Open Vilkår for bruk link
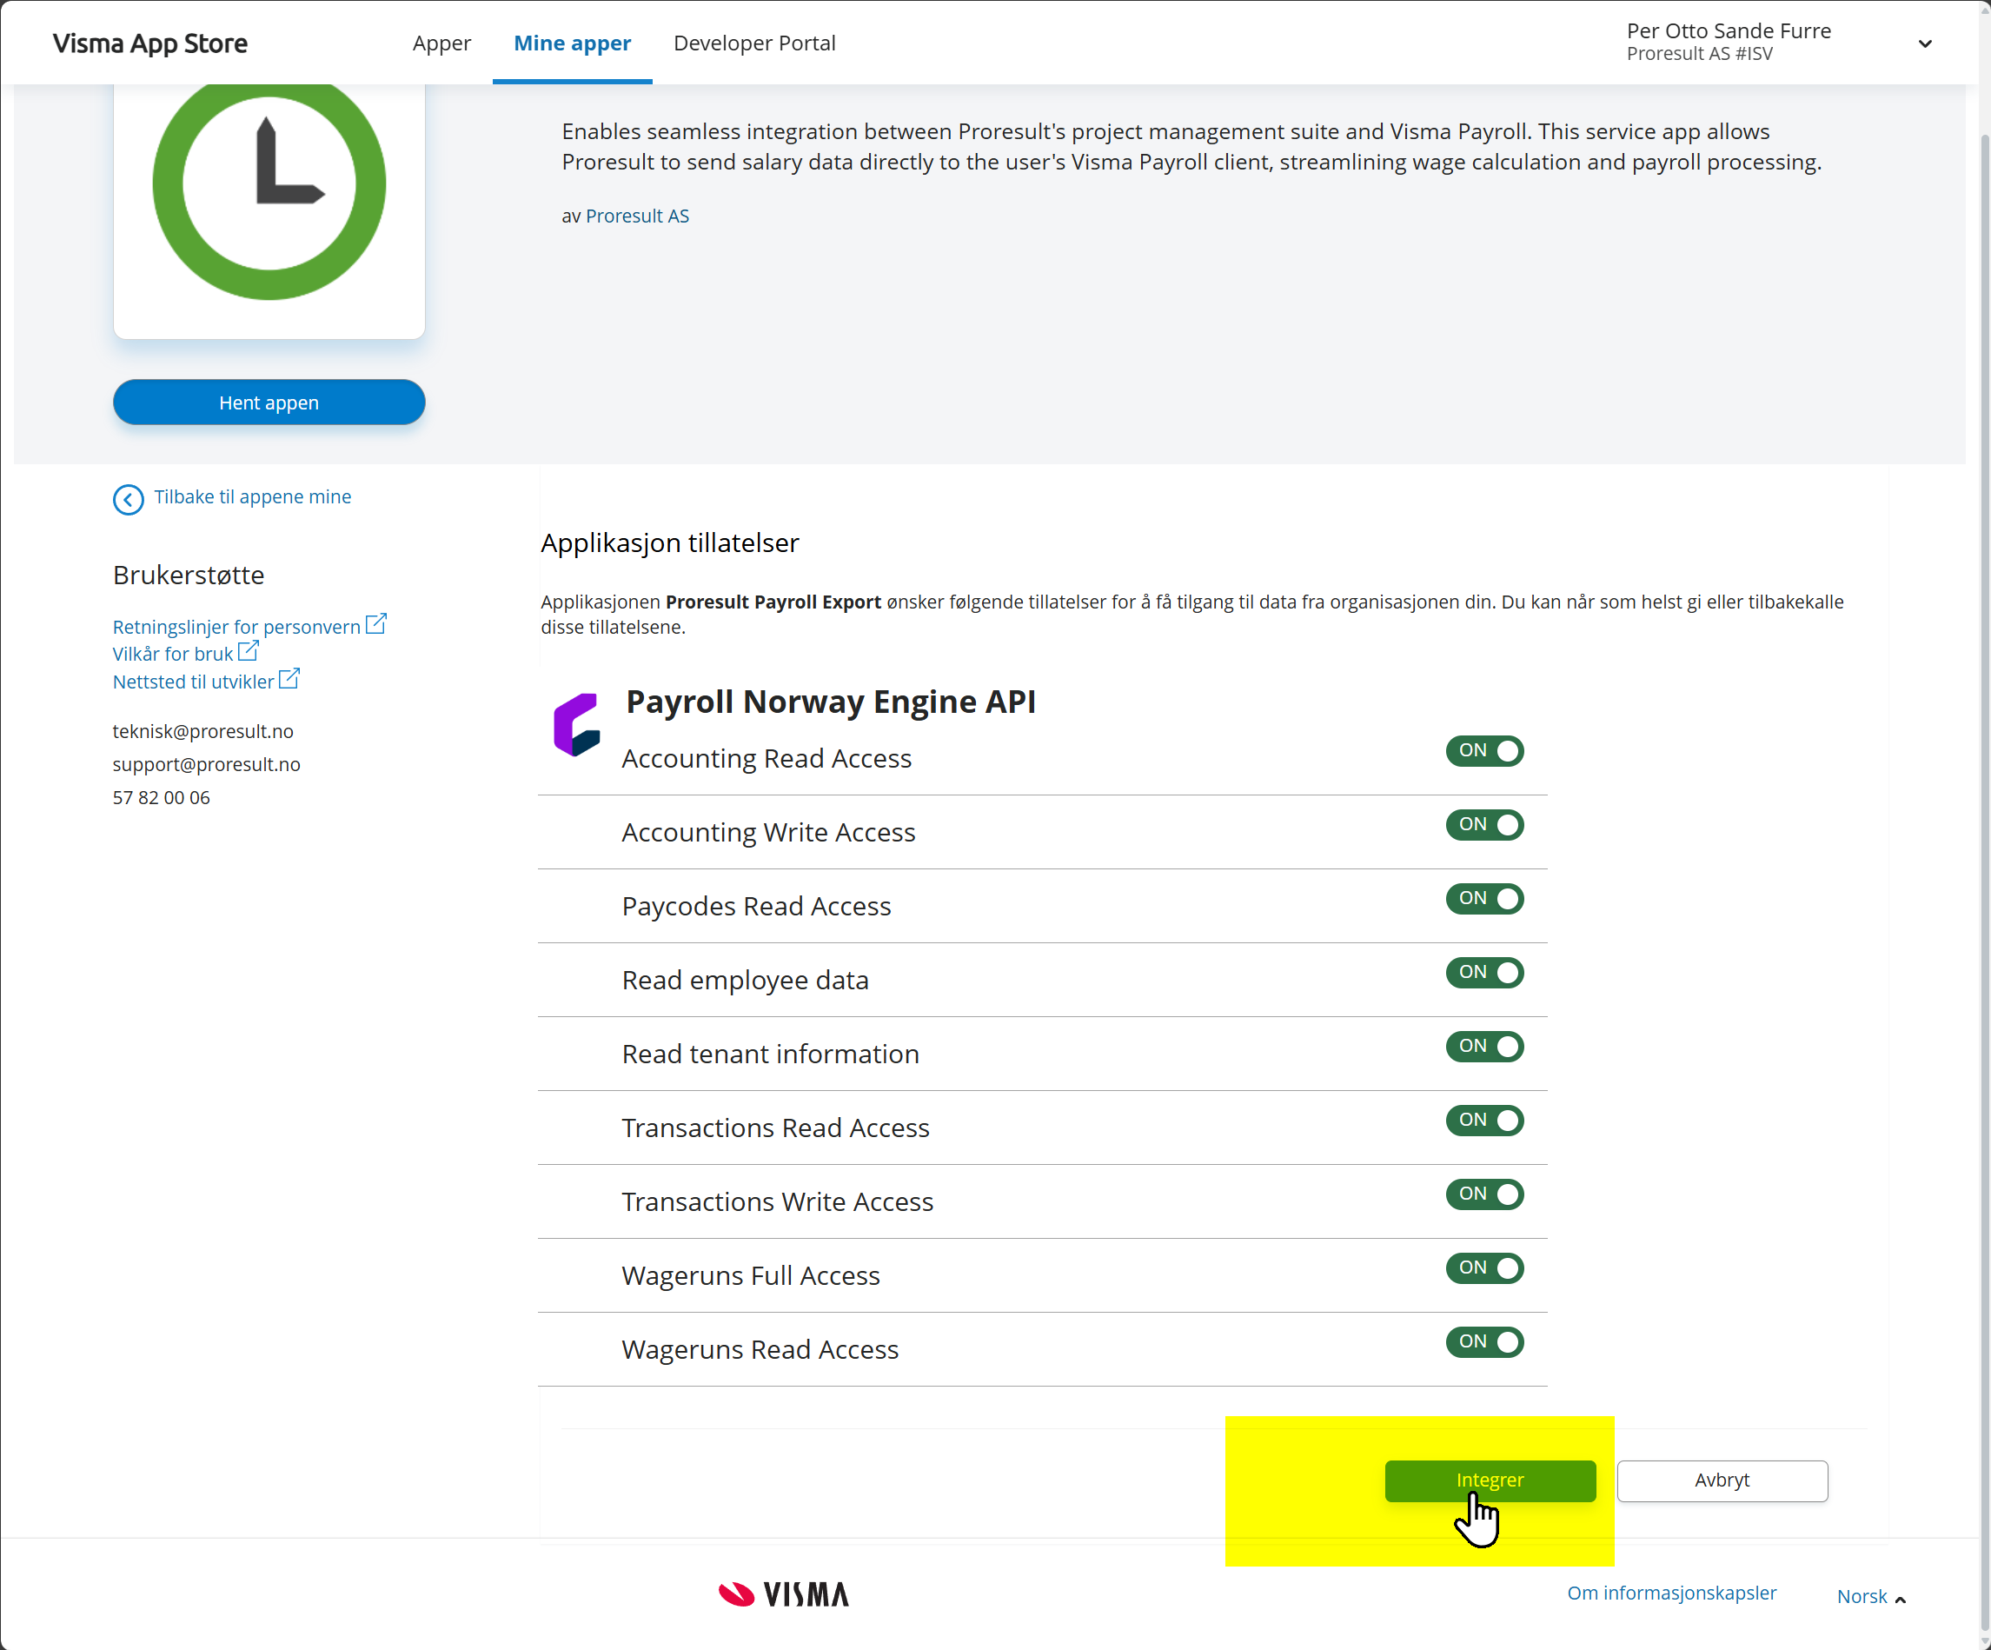 click(173, 655)
